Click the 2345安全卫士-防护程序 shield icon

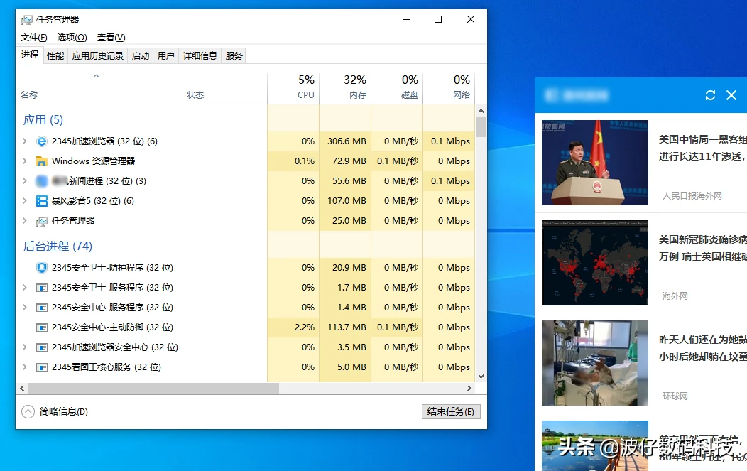[42, 267]
